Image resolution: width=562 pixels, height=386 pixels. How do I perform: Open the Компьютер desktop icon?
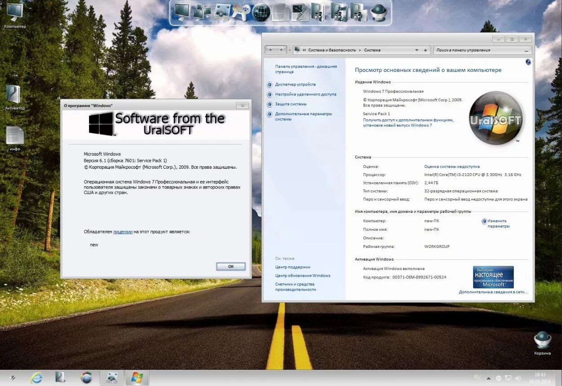coord(15,16)
